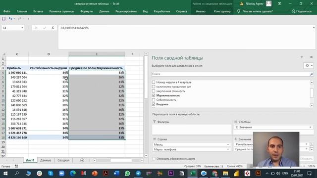Open the Анализ pivot table tab
Image resolution: width=317 pixels, height=178 pixels.
point(201,11)
